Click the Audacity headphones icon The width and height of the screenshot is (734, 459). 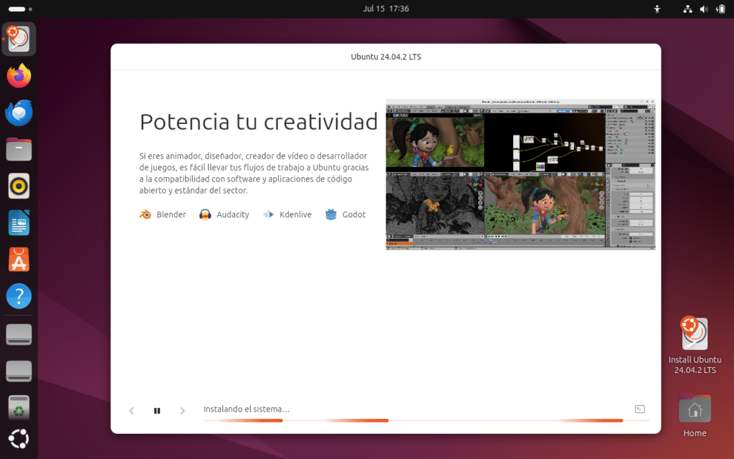(x=205, y=214)
